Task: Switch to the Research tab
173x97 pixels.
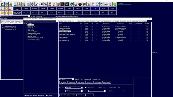Action: (x=87, y=21)
